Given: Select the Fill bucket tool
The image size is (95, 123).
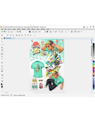Looking at the screenshot, I should point(2,81).
